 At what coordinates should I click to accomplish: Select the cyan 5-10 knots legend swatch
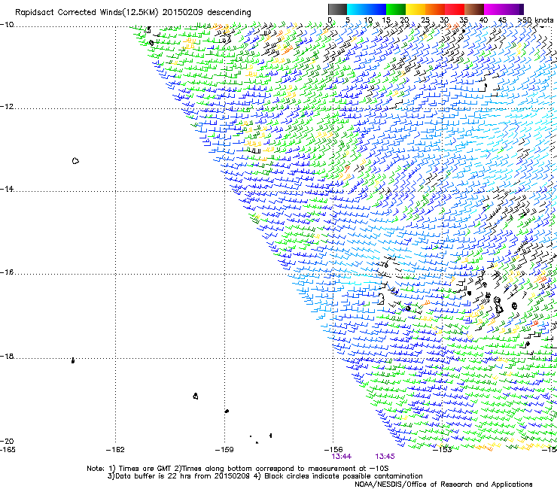(357, 9)
